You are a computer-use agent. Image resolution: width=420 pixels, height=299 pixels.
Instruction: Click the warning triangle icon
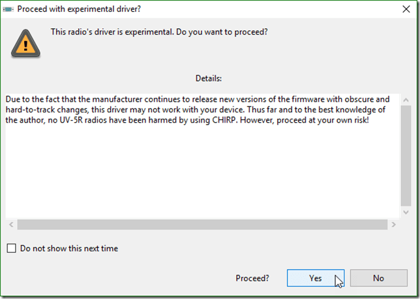point(24,43)
